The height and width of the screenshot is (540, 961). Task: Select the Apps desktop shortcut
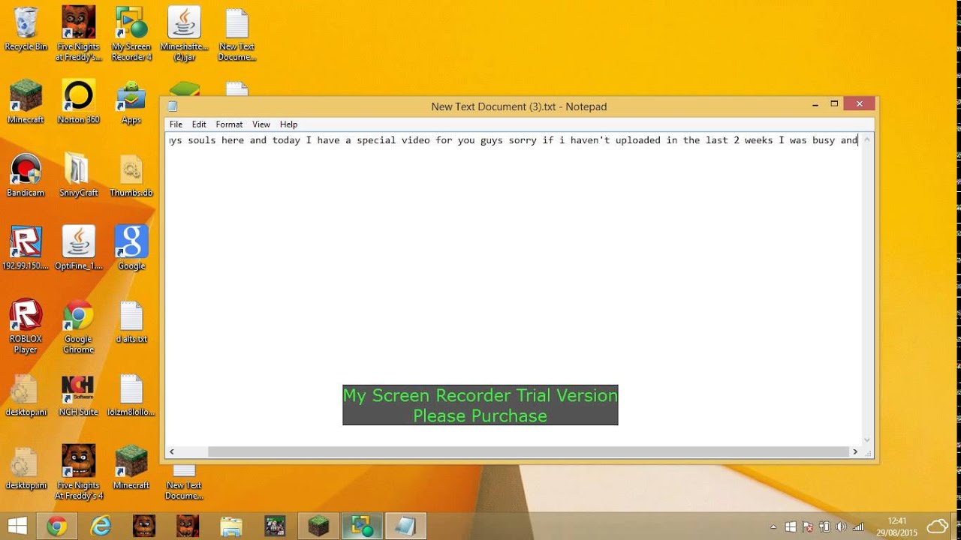(131, 103)
